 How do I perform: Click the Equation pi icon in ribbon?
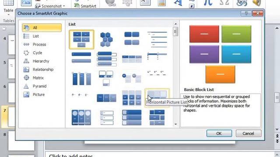pos(208,3)
